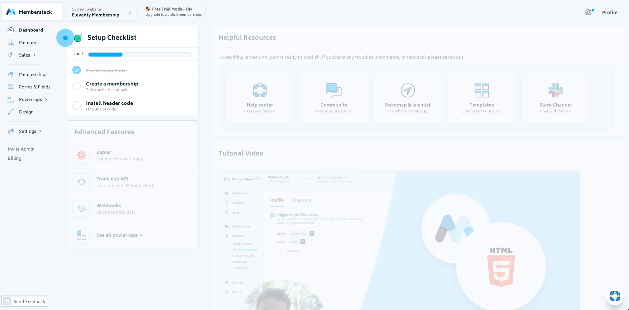Open the Memberships section

pos(33,74)
